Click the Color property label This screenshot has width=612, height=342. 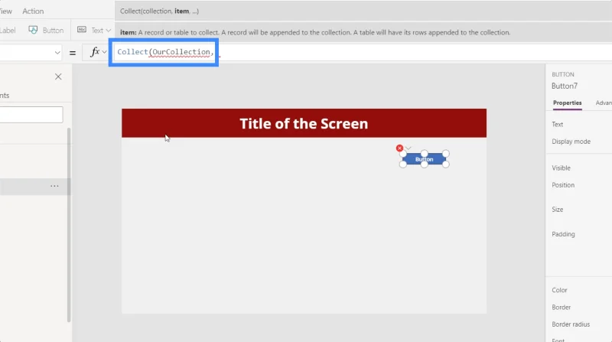point(559,290)
